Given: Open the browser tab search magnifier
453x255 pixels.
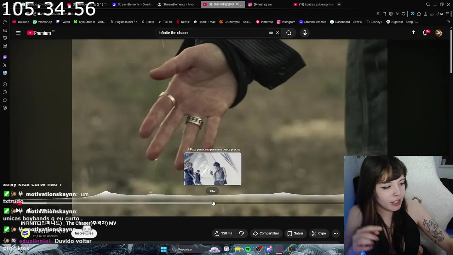Looking at the screenshot, I should point(428,5).
